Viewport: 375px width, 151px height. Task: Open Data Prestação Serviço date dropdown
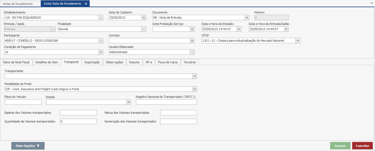click(192, 29)
